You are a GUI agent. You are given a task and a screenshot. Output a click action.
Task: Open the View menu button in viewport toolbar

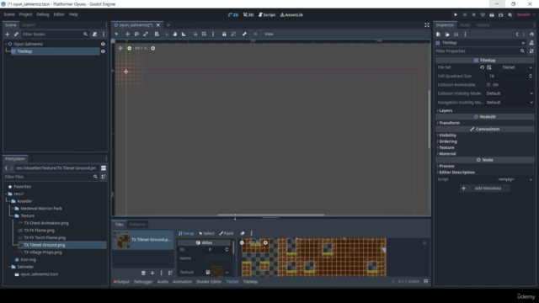[x=269, y=34]
